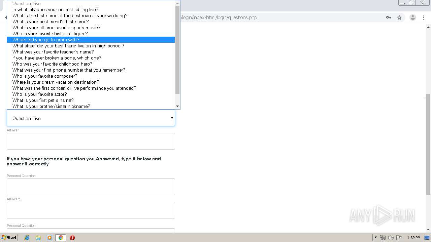Focus the Answers input field
Screen dimensions: 431x242
click(91, 210)
